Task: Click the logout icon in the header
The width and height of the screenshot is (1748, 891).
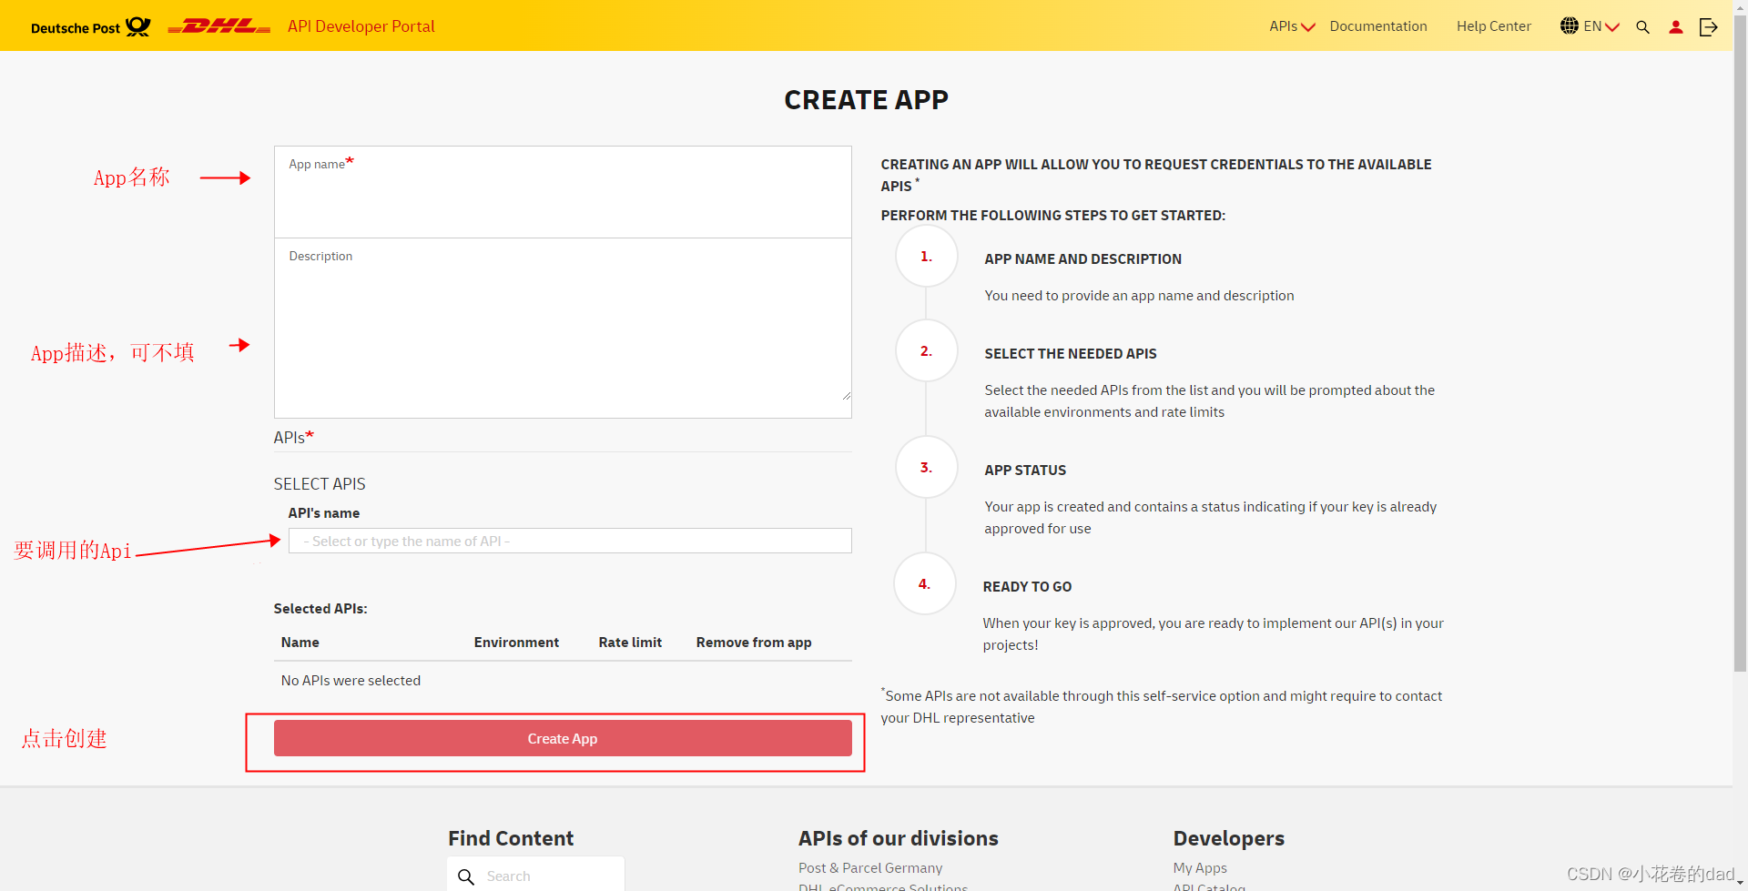Action: click(1709, 27)
